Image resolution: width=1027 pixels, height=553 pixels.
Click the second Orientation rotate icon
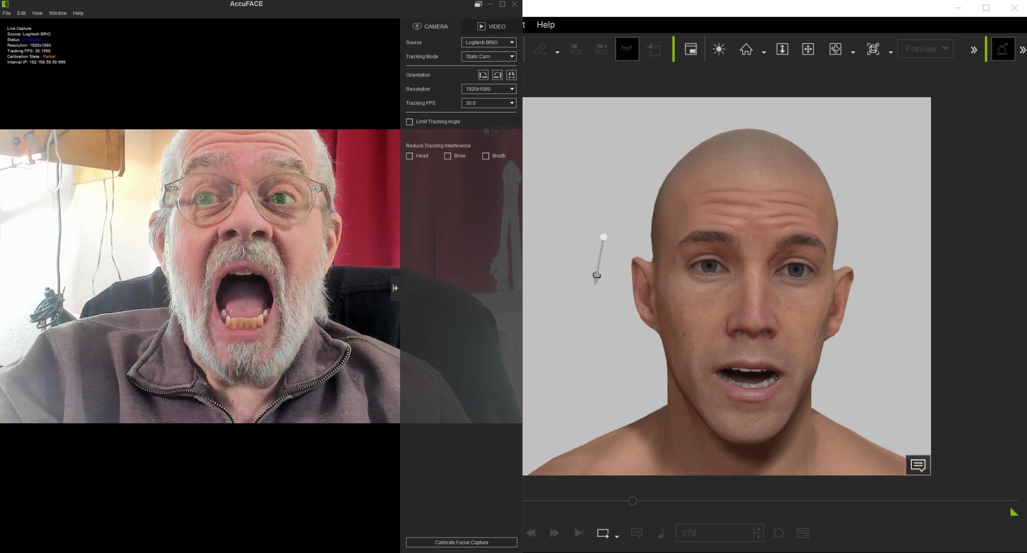tap(497, 75)
